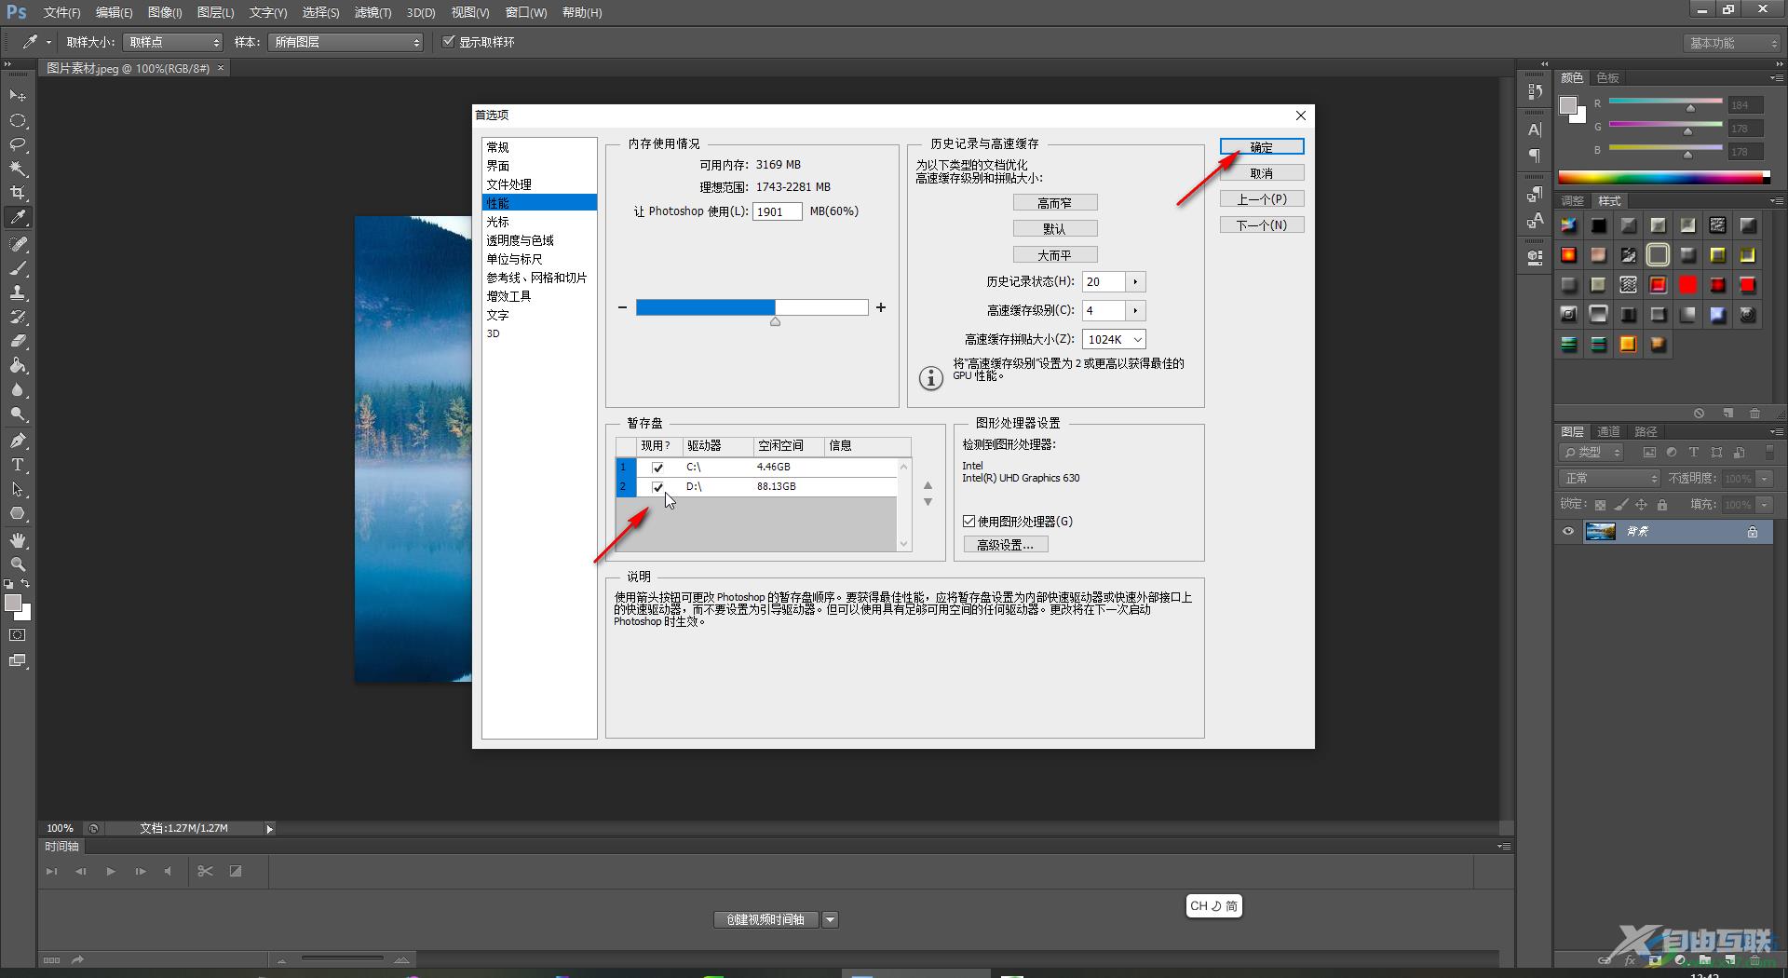The width and height of the screenshot is (1788, 978).
Task: Open the Sample layers dropdown
Action: pyautogui.click(x=345, y=42)
